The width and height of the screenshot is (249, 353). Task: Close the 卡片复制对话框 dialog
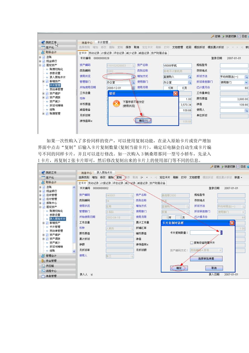[x=232, y=223]
